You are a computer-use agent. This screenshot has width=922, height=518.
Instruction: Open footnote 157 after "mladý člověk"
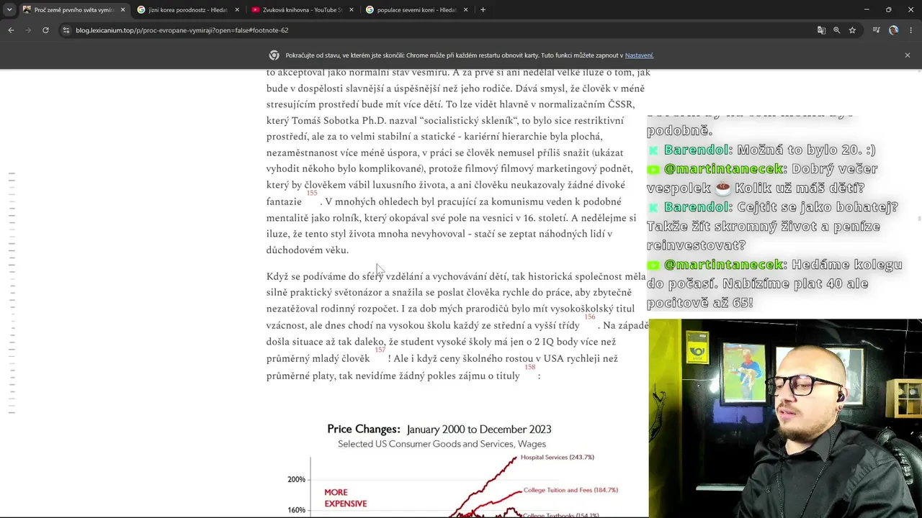coord(380,350)
